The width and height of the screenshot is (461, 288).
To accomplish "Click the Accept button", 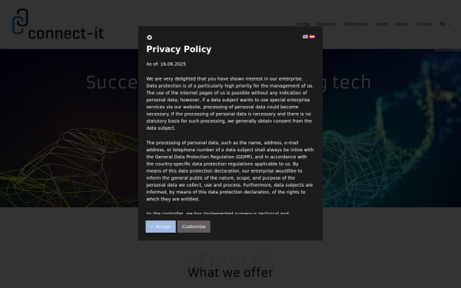I will (x=161, y=227).
